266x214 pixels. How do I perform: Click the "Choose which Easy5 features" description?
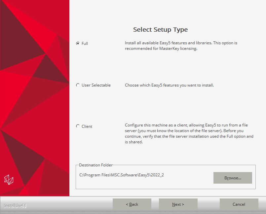coord(169,85)
